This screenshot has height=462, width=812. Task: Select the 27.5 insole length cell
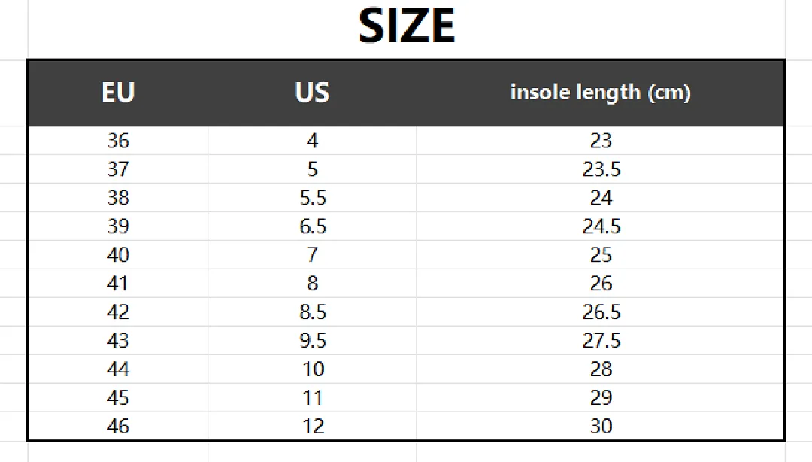click(x=600, y=340)
